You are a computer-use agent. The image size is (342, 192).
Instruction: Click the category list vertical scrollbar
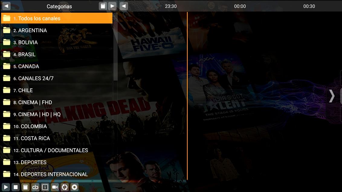[115, 47]
